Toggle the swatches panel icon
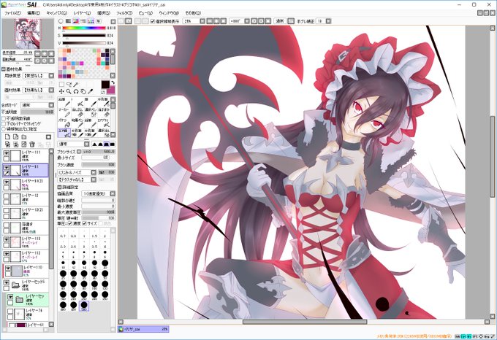This screenshot has width=497, height=340. [x=91, y=21]
